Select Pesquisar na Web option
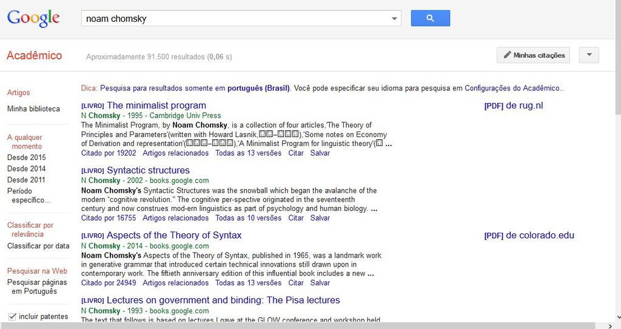Viewport: 621px width, 329px height. pyautogui.click(x=37, y=271)
